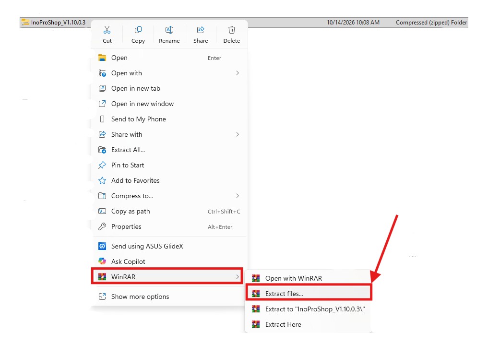Click the Copy icon

tap(138, 30)
